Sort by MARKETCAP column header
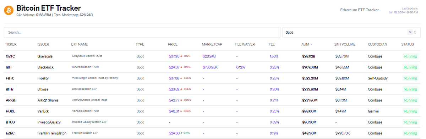 [x=212, y=44]
